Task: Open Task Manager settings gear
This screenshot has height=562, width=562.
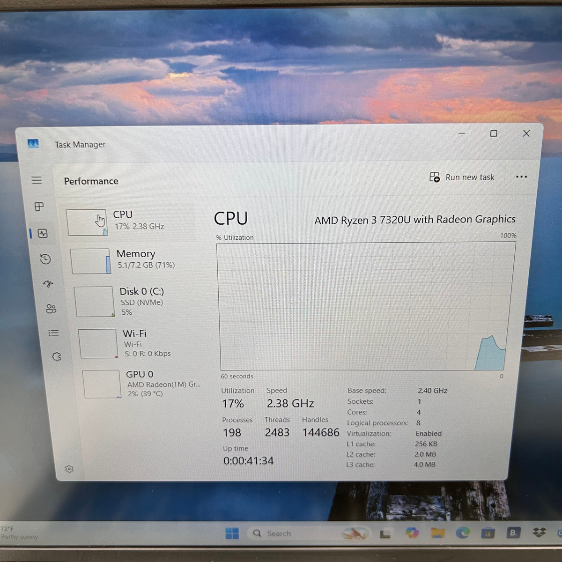Action: [69, 469]
